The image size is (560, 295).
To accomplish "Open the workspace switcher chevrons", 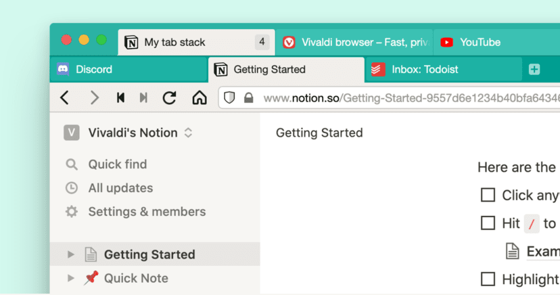I will (x=188, y=133).
